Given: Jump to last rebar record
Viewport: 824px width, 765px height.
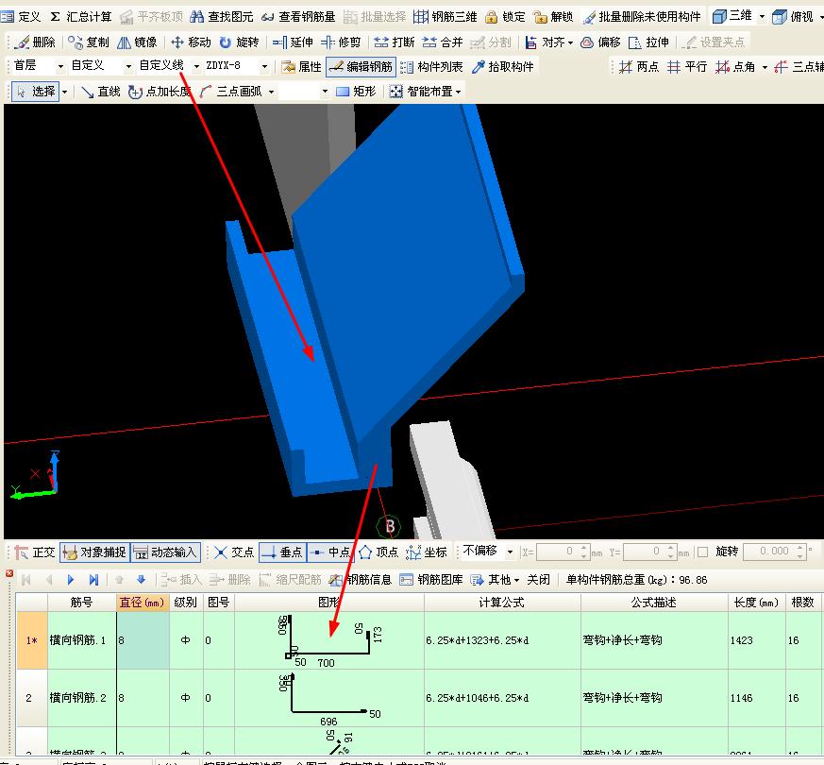Looking at the screenshot, I should pos(93,579).
